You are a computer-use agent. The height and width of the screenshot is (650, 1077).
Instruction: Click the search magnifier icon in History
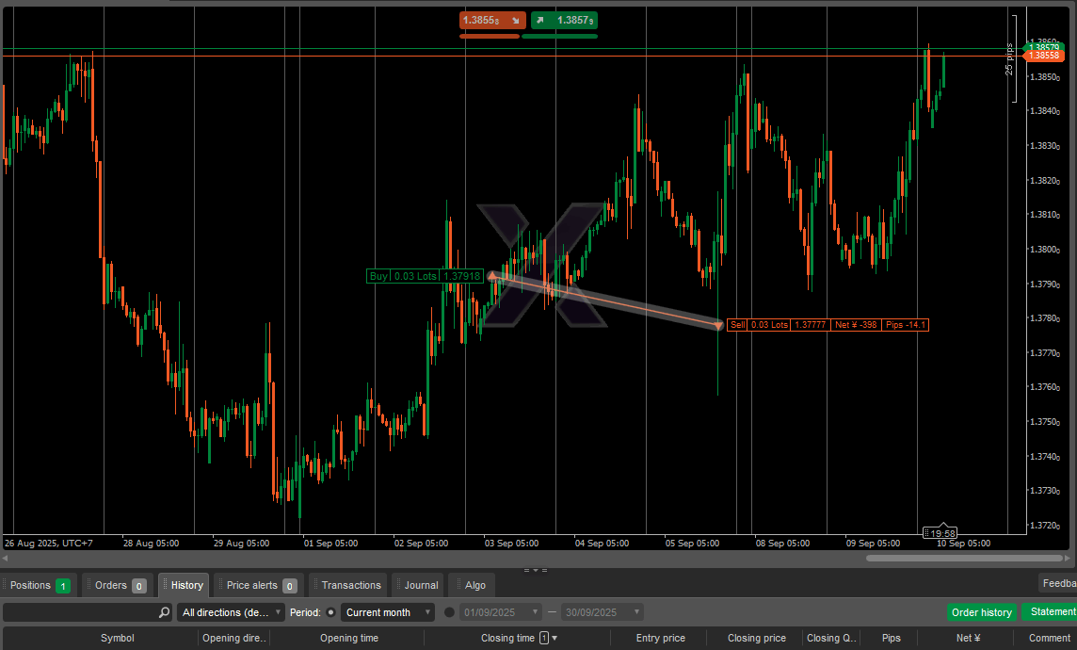(165, 612)
